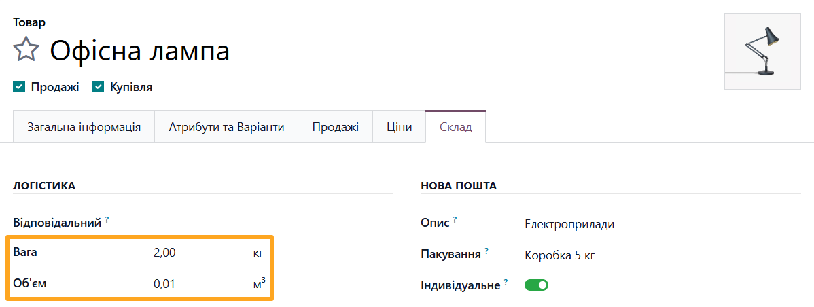This screenshot has height=307, width=814.
Task: Edit the Вага value 2,00
Action: (164, 253)
